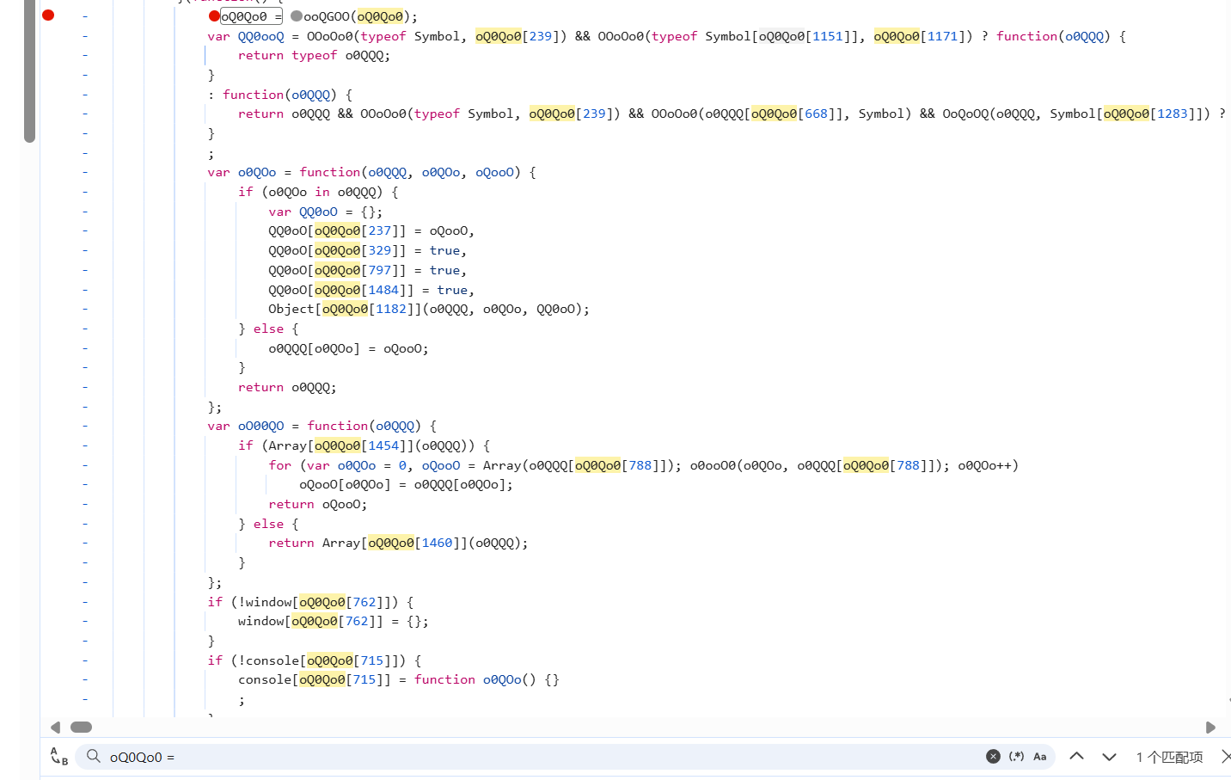Click 'oQooO[o0QOo] = o0QQQ[o0QOo];' line
Viewport: 1231px width, 780px height.
click(x=406, y=484)
